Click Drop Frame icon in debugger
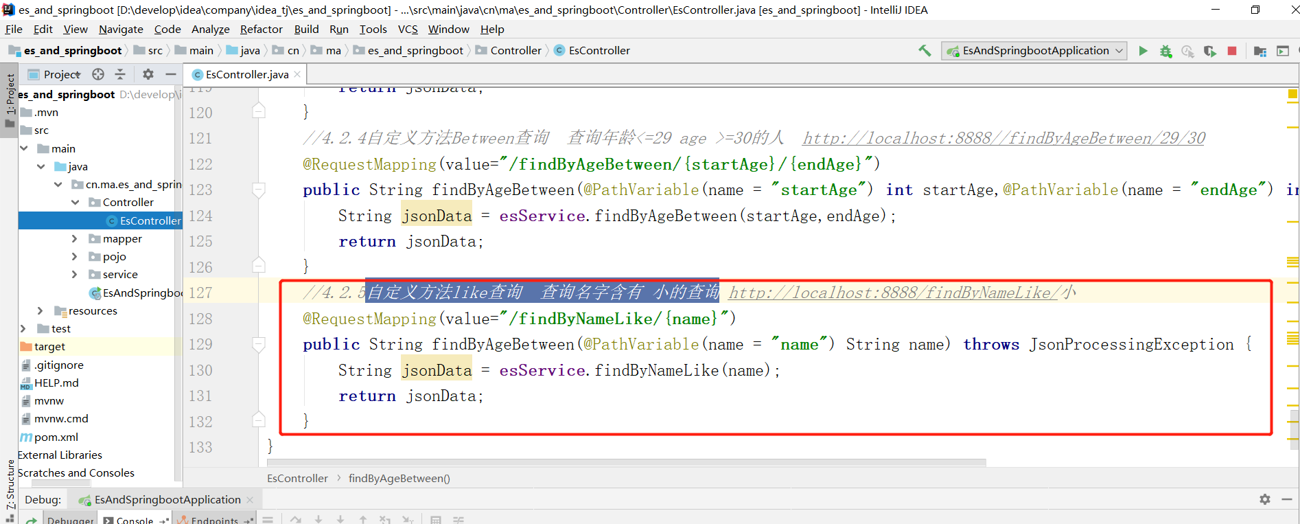Screen dimensions: 1300x524 [385, 520]
